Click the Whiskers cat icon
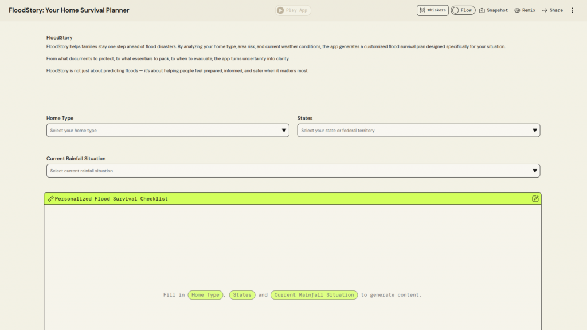 [422, 10]
